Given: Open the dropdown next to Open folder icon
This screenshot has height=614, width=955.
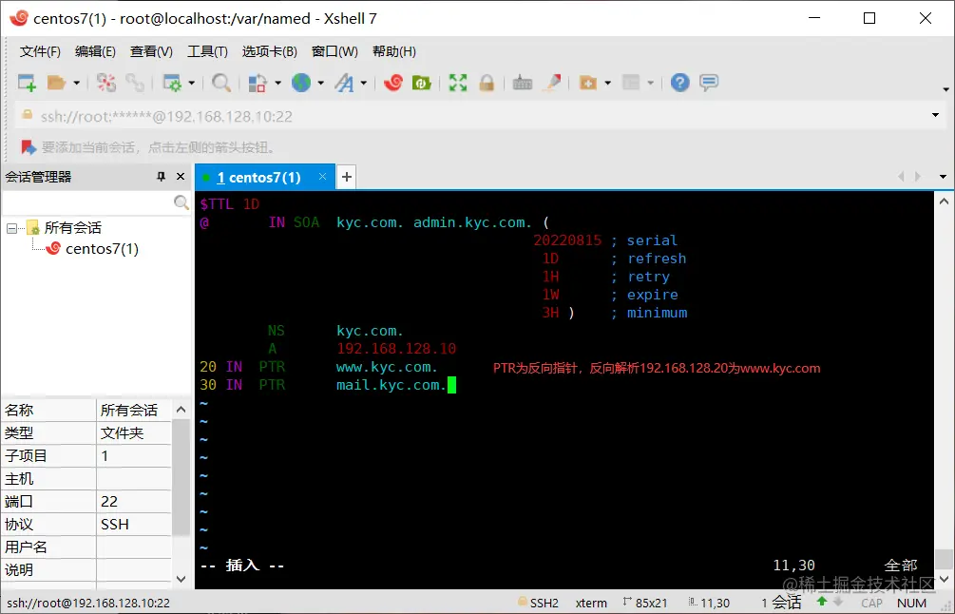Looking at the screenshot, I should pyautogui.click(x=76, y=83).
